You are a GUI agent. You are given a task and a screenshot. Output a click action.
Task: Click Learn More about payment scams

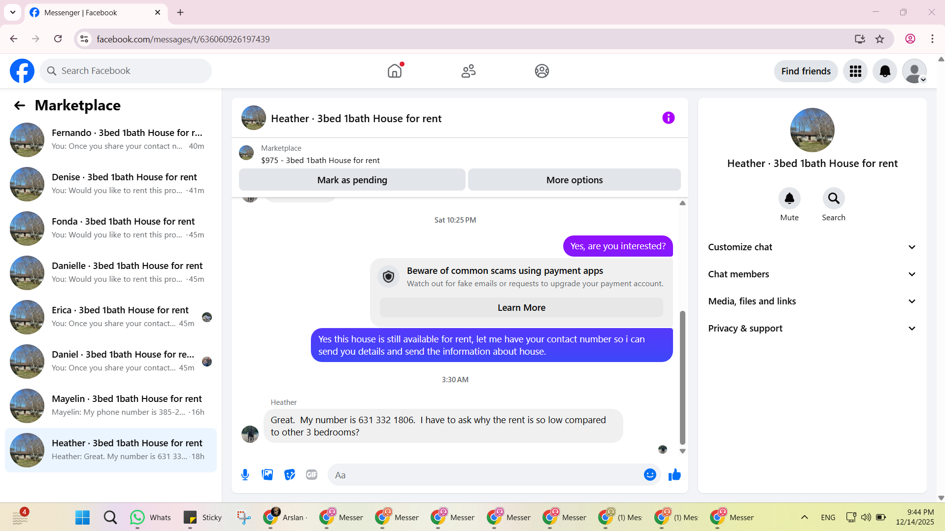(x=521, y=308)
